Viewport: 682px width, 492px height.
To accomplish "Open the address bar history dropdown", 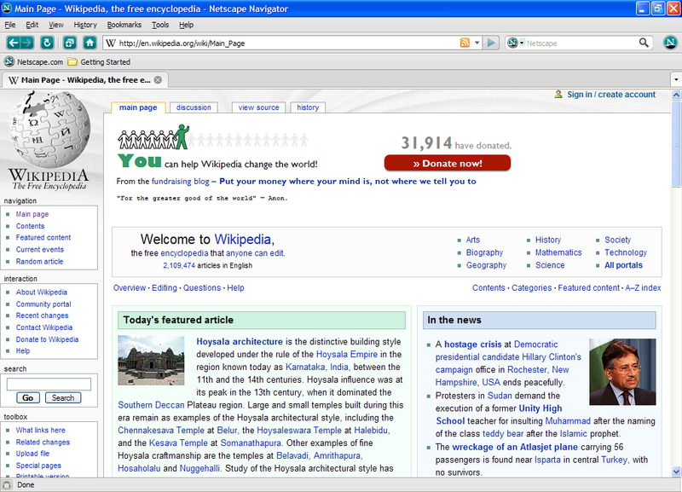I will pos(477,43).
